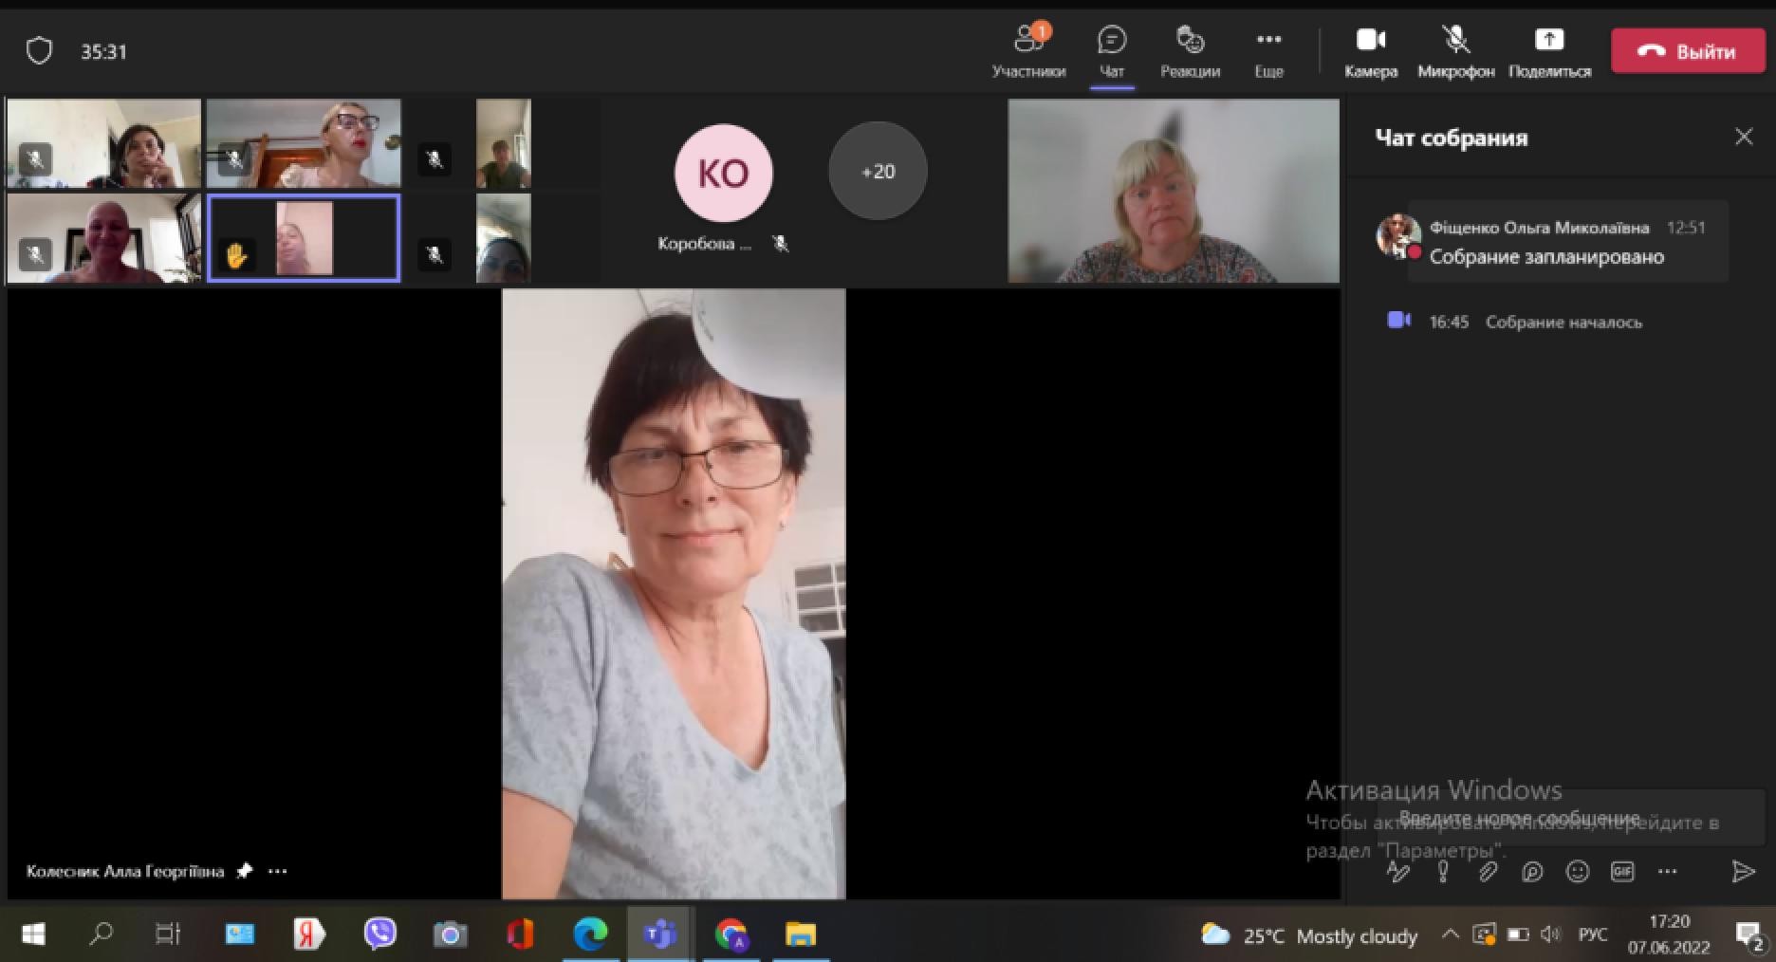Turn off the Камера camera

(1371, 51)
